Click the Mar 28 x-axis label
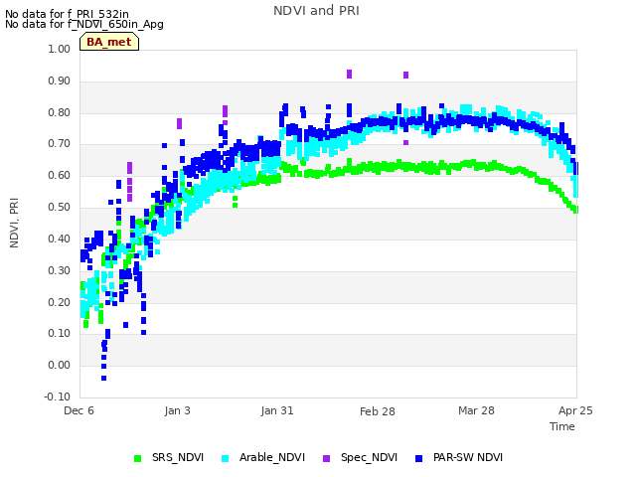 point(476,410)
